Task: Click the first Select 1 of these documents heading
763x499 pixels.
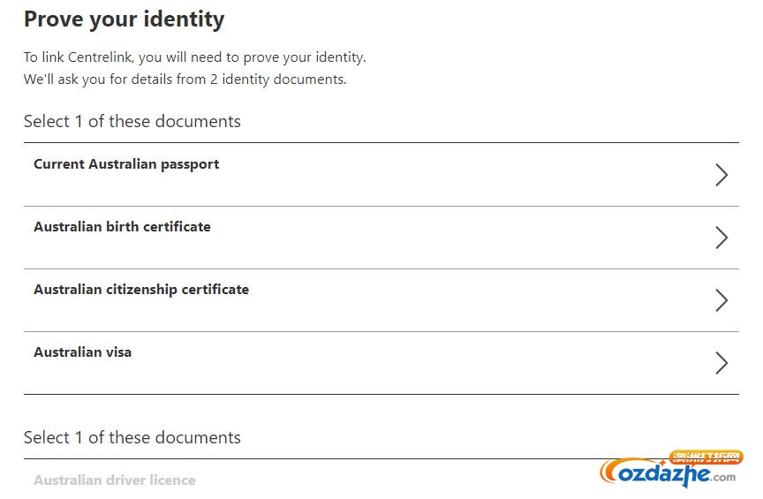Action: coord(132,121)
